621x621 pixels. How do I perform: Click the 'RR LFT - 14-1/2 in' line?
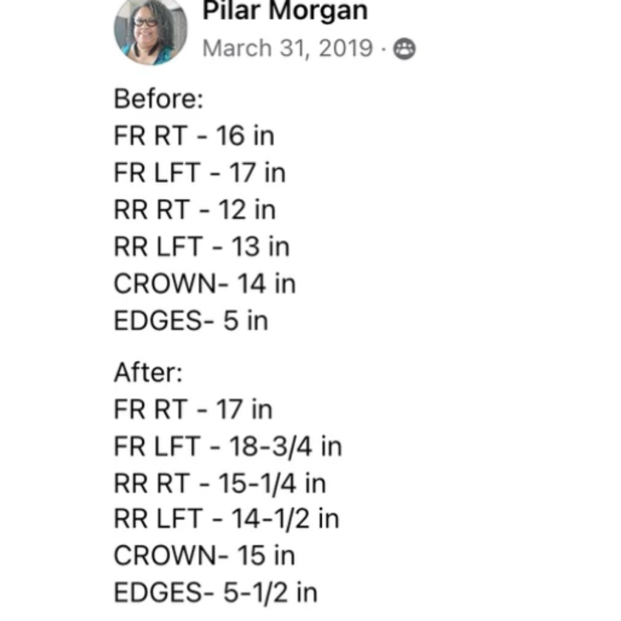point(227,519)
